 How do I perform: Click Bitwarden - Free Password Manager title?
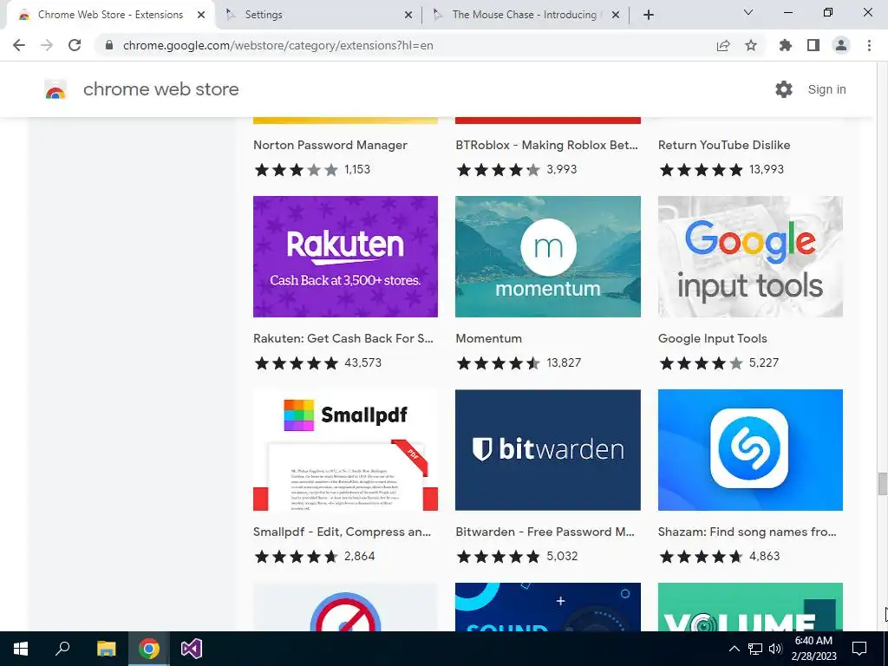click(x=545, y=532)
